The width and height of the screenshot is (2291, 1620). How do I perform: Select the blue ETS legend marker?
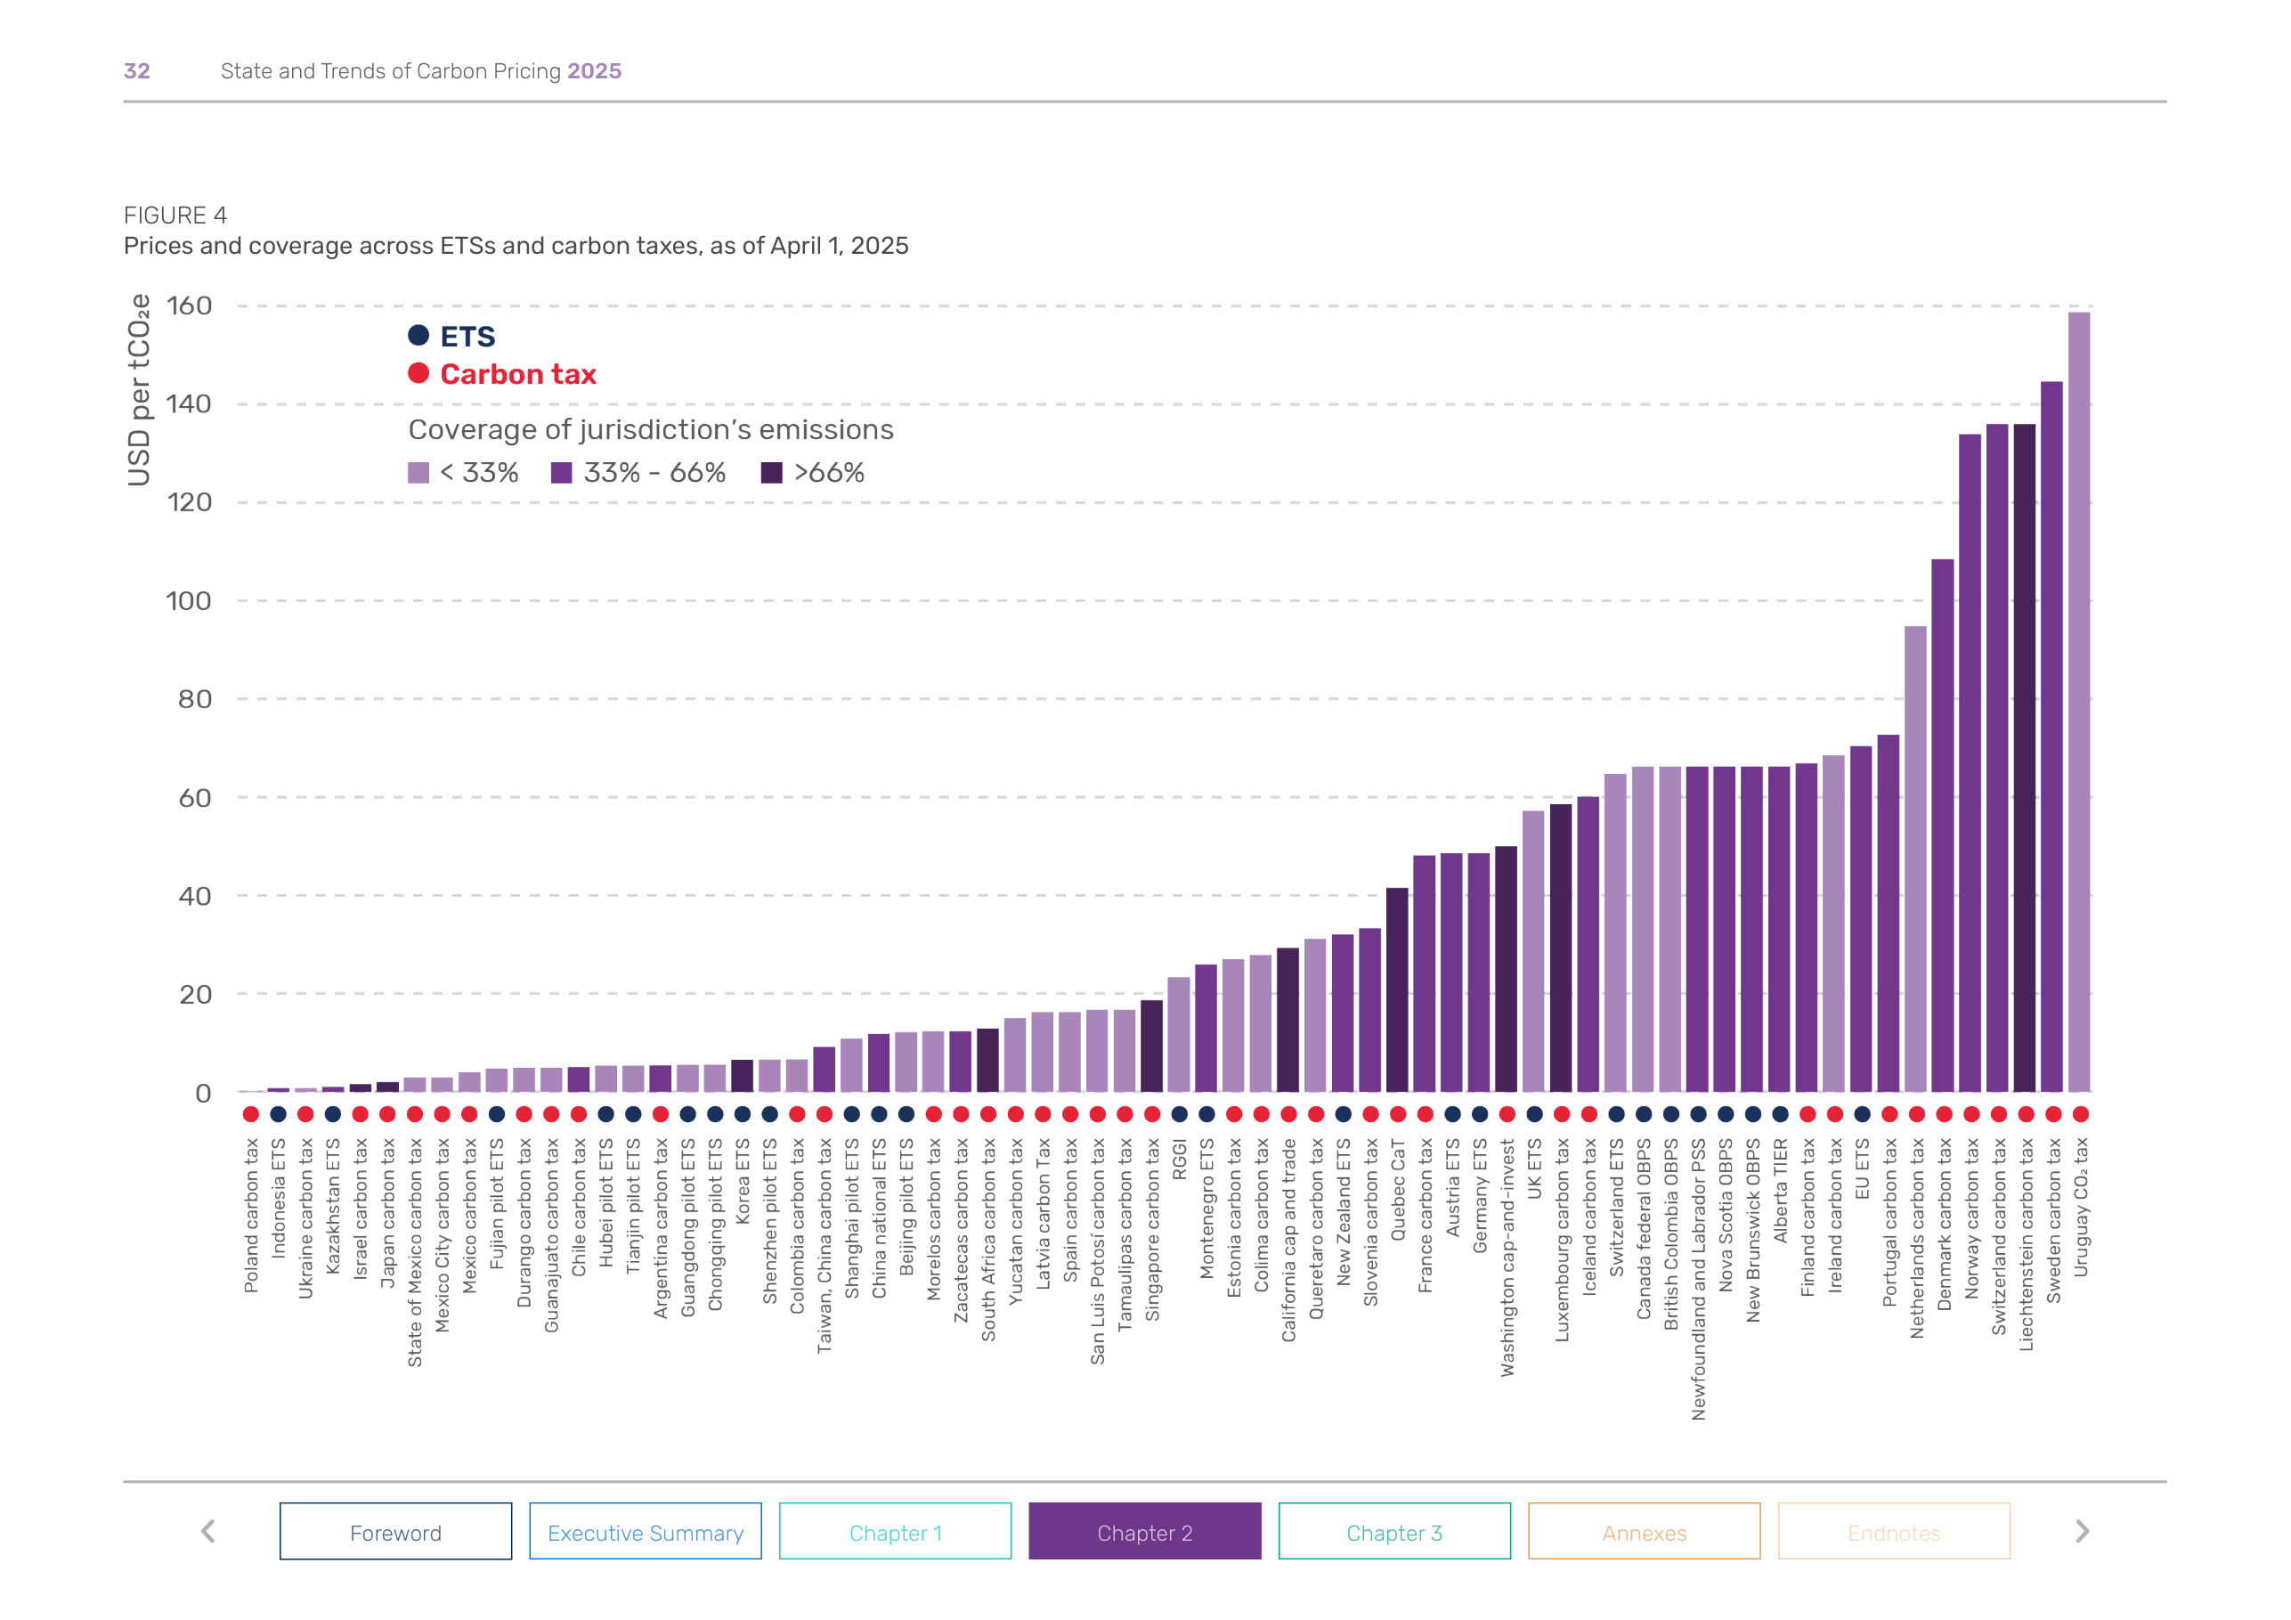(x=420, y=337)
